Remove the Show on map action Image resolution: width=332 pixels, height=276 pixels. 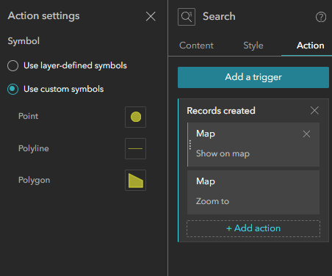click(306, 134)
